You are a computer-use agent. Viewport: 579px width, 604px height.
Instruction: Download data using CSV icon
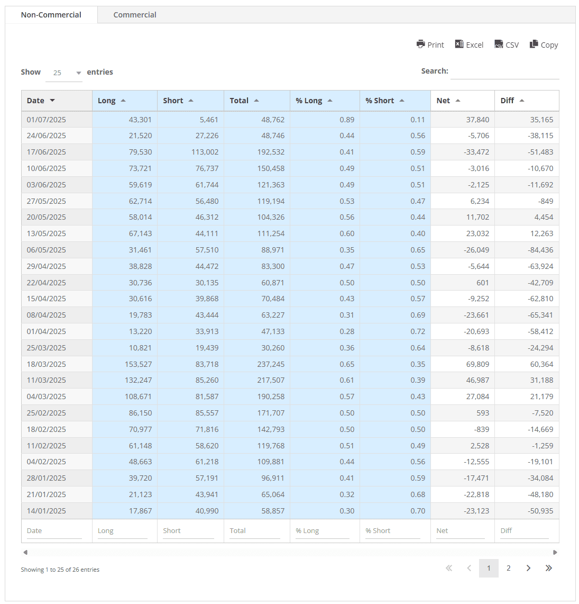pyautogui.click(x=499, y=44)
